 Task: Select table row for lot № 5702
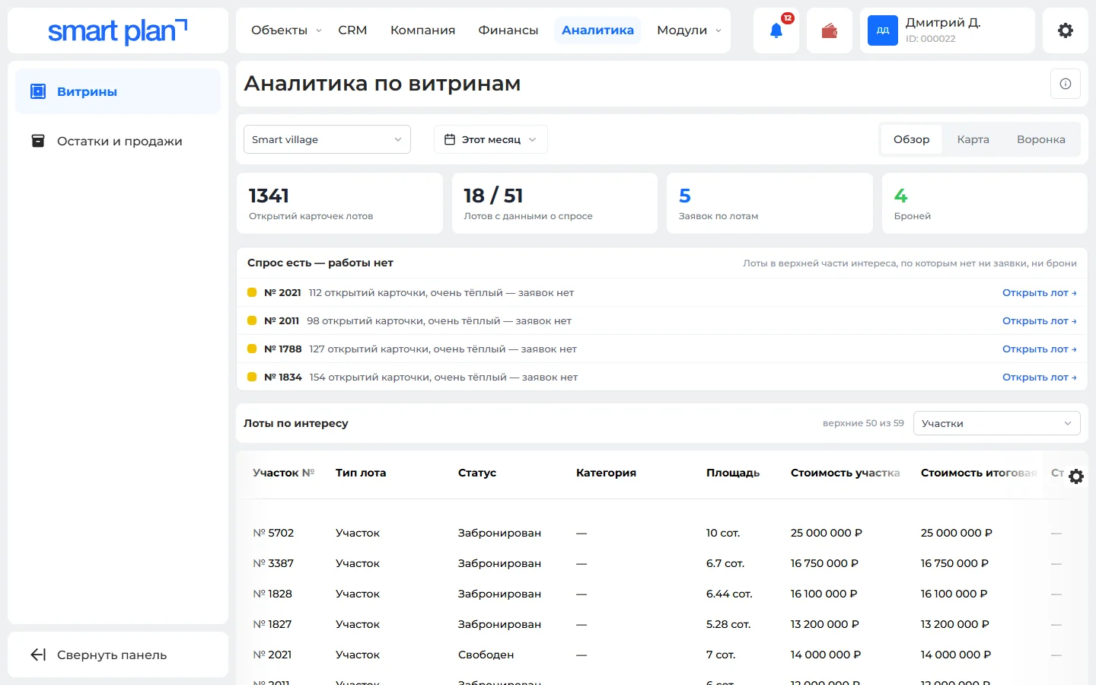click(661, 533)
